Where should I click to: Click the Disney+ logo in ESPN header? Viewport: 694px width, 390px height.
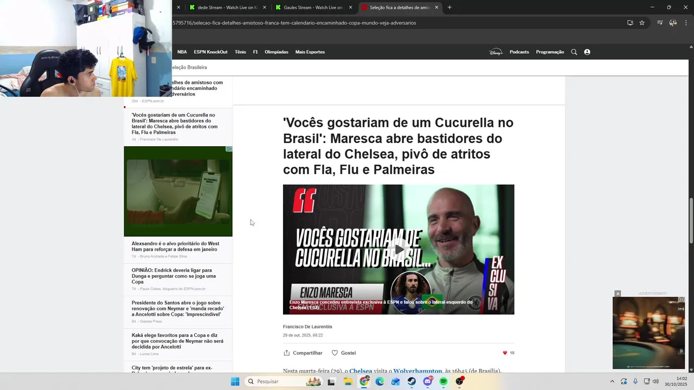pyautogui.click(x=496, y=52)
